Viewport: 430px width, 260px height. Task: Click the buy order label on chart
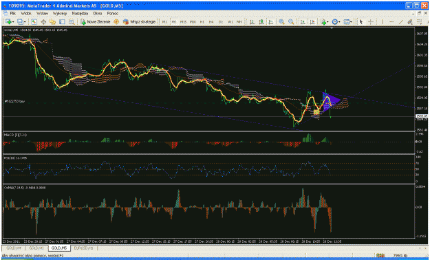(14, 101)
